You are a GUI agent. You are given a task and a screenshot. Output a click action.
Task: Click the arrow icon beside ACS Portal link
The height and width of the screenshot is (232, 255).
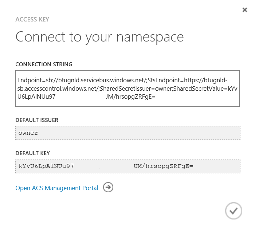(108, 188)
